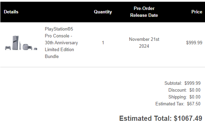Select the Discount amount $0.00
Image resolution: width=205 pixels, height=128 pixels.
coord(195,90)
